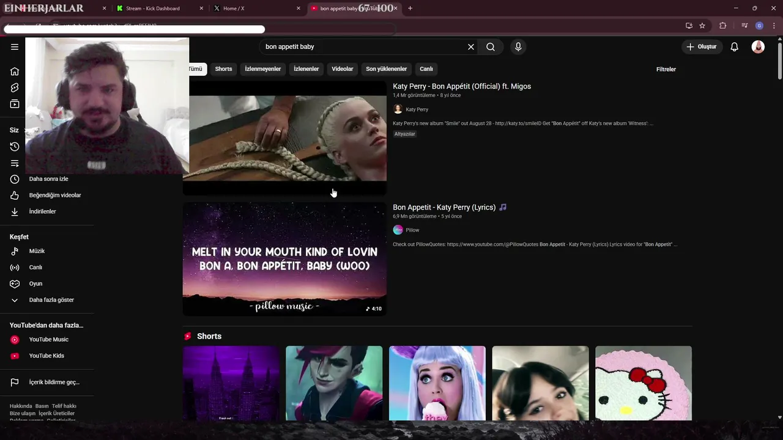Select the Videolar filter chip
This screenshot has width=783, height=440.
pyautogui.click(x=343, y=69)
